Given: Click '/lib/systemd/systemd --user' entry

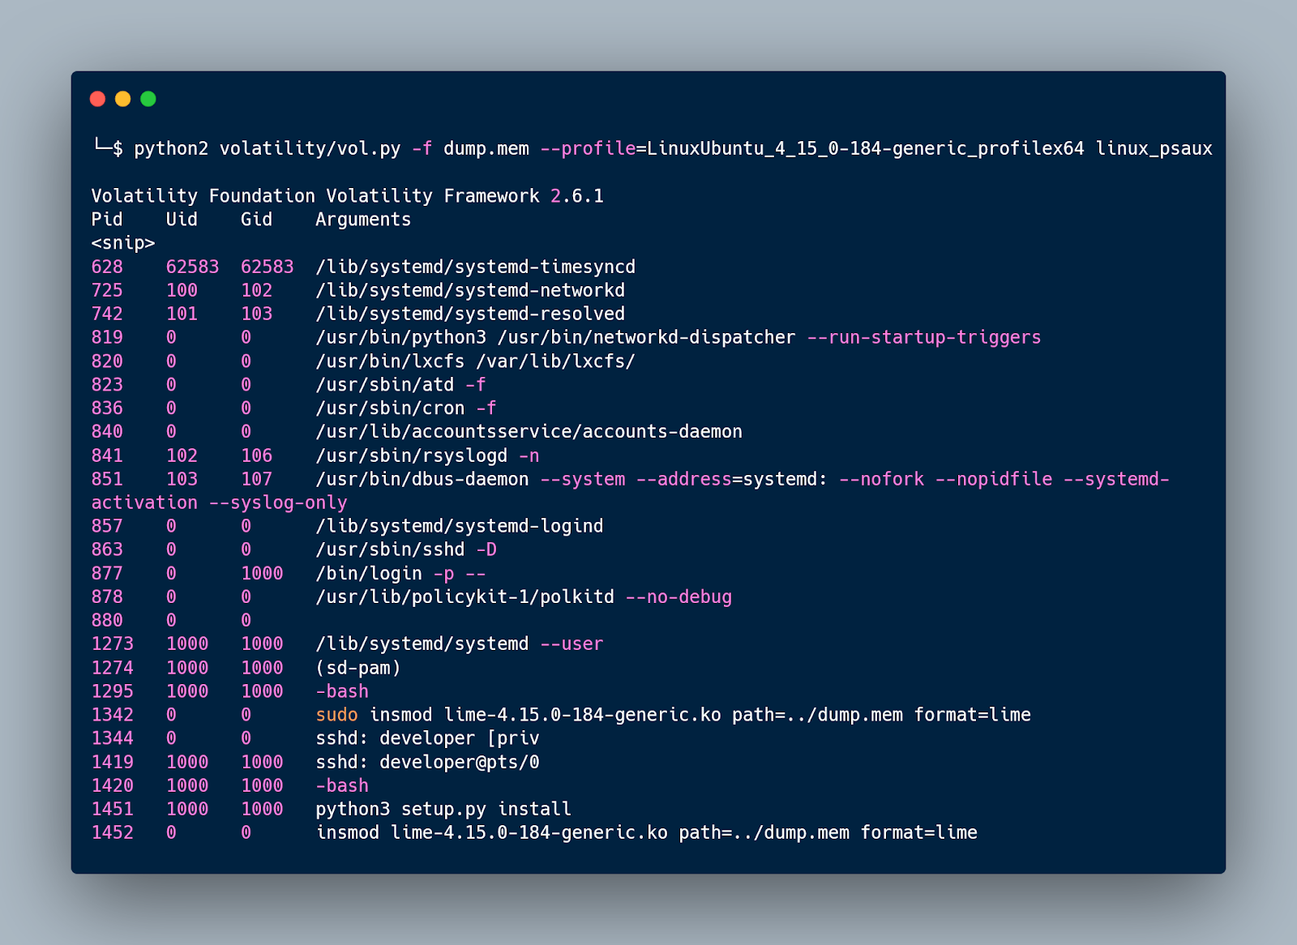Looking at the screenshot, I should point(460,644).
